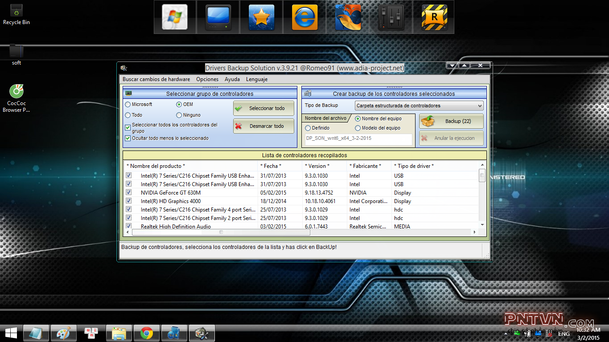
Task: Open the notepad icon in taskbar
Action: (x=37, y=333)
